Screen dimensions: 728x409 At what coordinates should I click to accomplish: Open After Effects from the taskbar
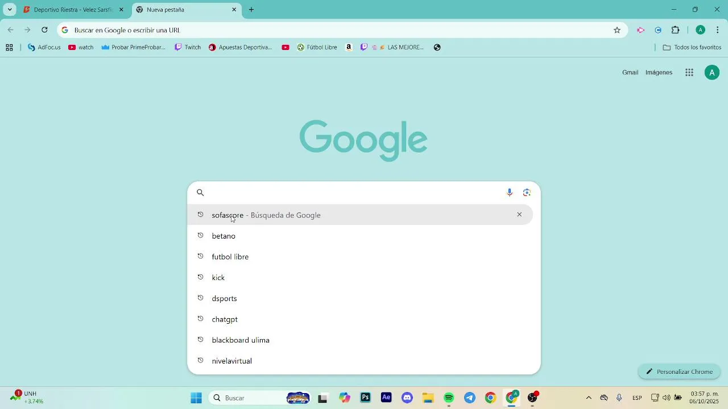(x=386, y=398)
